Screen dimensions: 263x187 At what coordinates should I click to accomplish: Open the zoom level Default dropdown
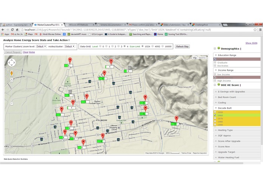[41, 47]
